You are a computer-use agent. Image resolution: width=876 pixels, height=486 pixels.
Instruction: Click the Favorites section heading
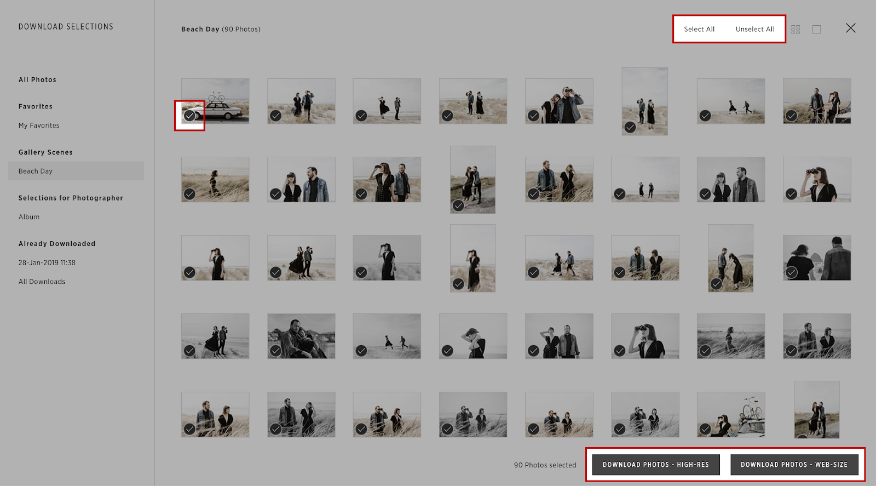coord(36,106)
